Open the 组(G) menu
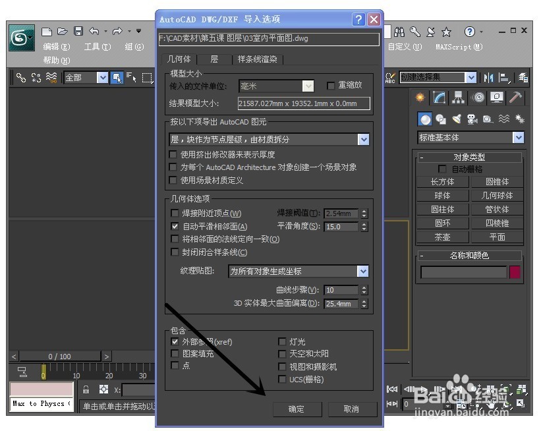The height and width of the screenshot is (431, 539). pyautogui.click(x=134, y=47)
